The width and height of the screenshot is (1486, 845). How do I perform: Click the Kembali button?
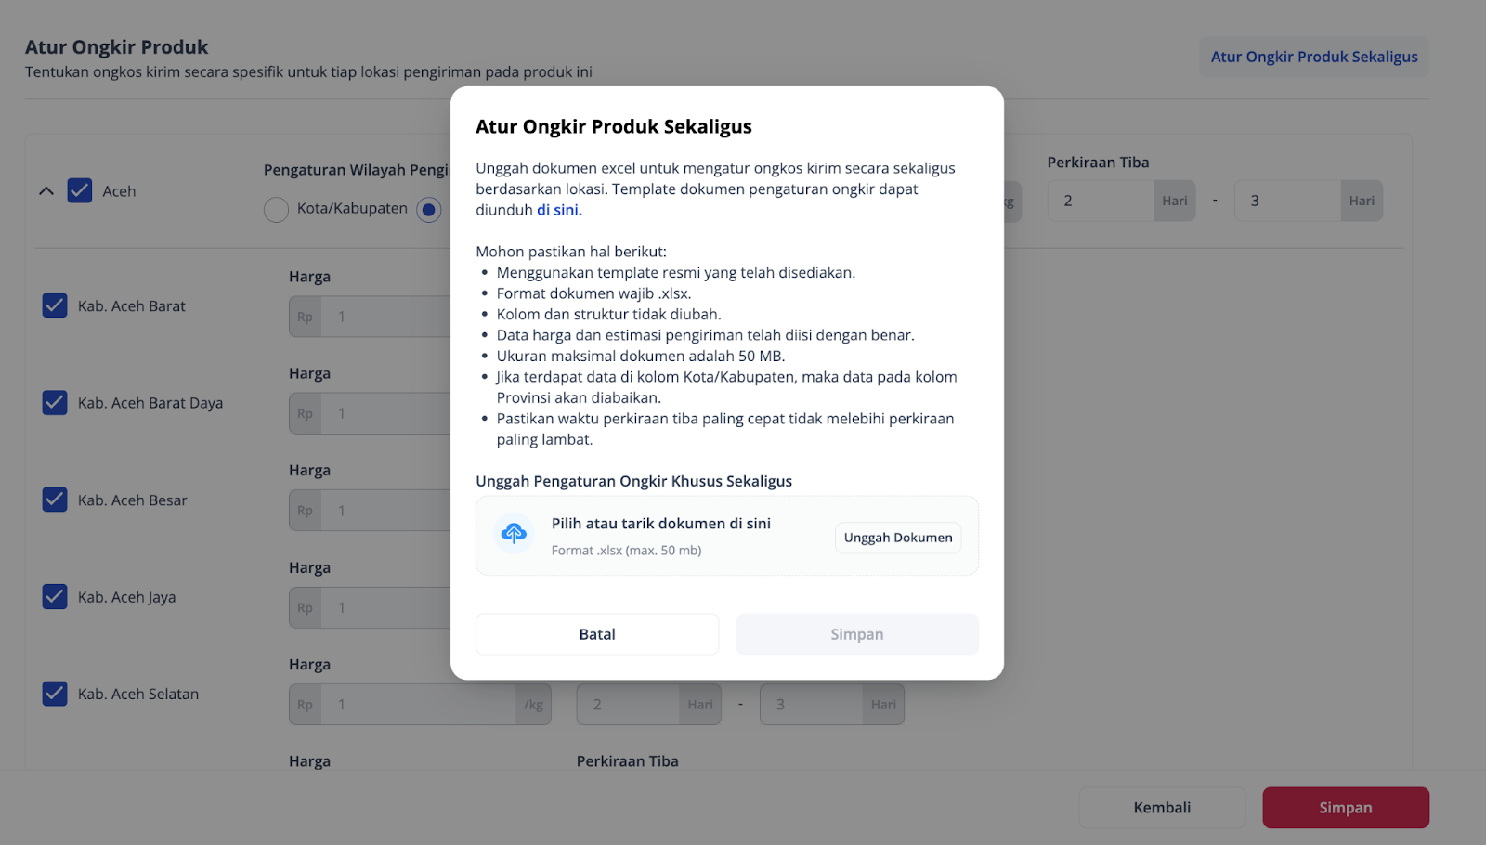[x=1161, y=808]
